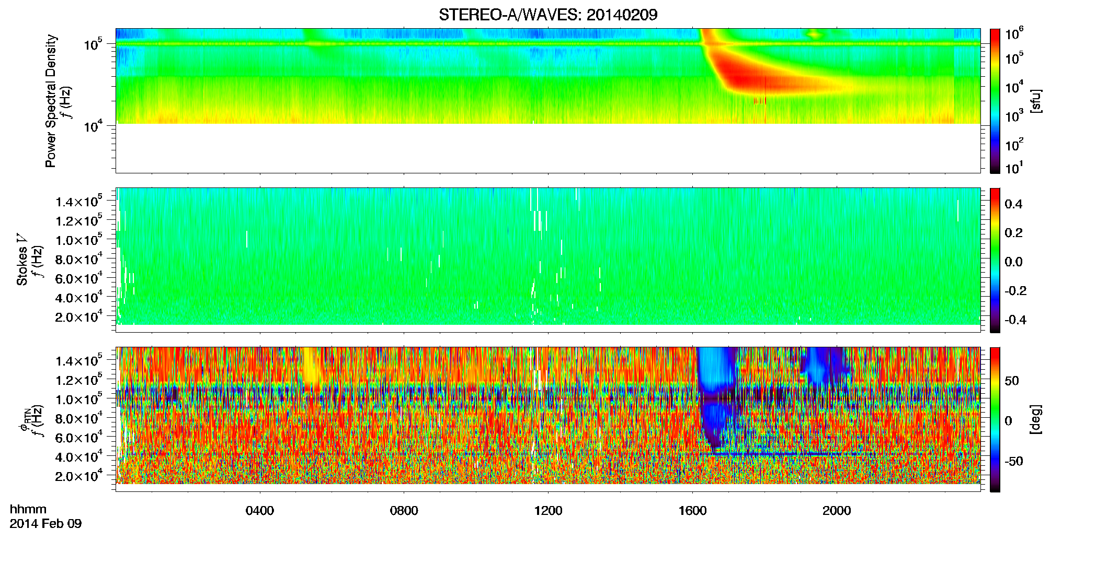This screenshot has width=1096, height=564.
Task: Click the 1600 time tick label
Action: [693, 511]
